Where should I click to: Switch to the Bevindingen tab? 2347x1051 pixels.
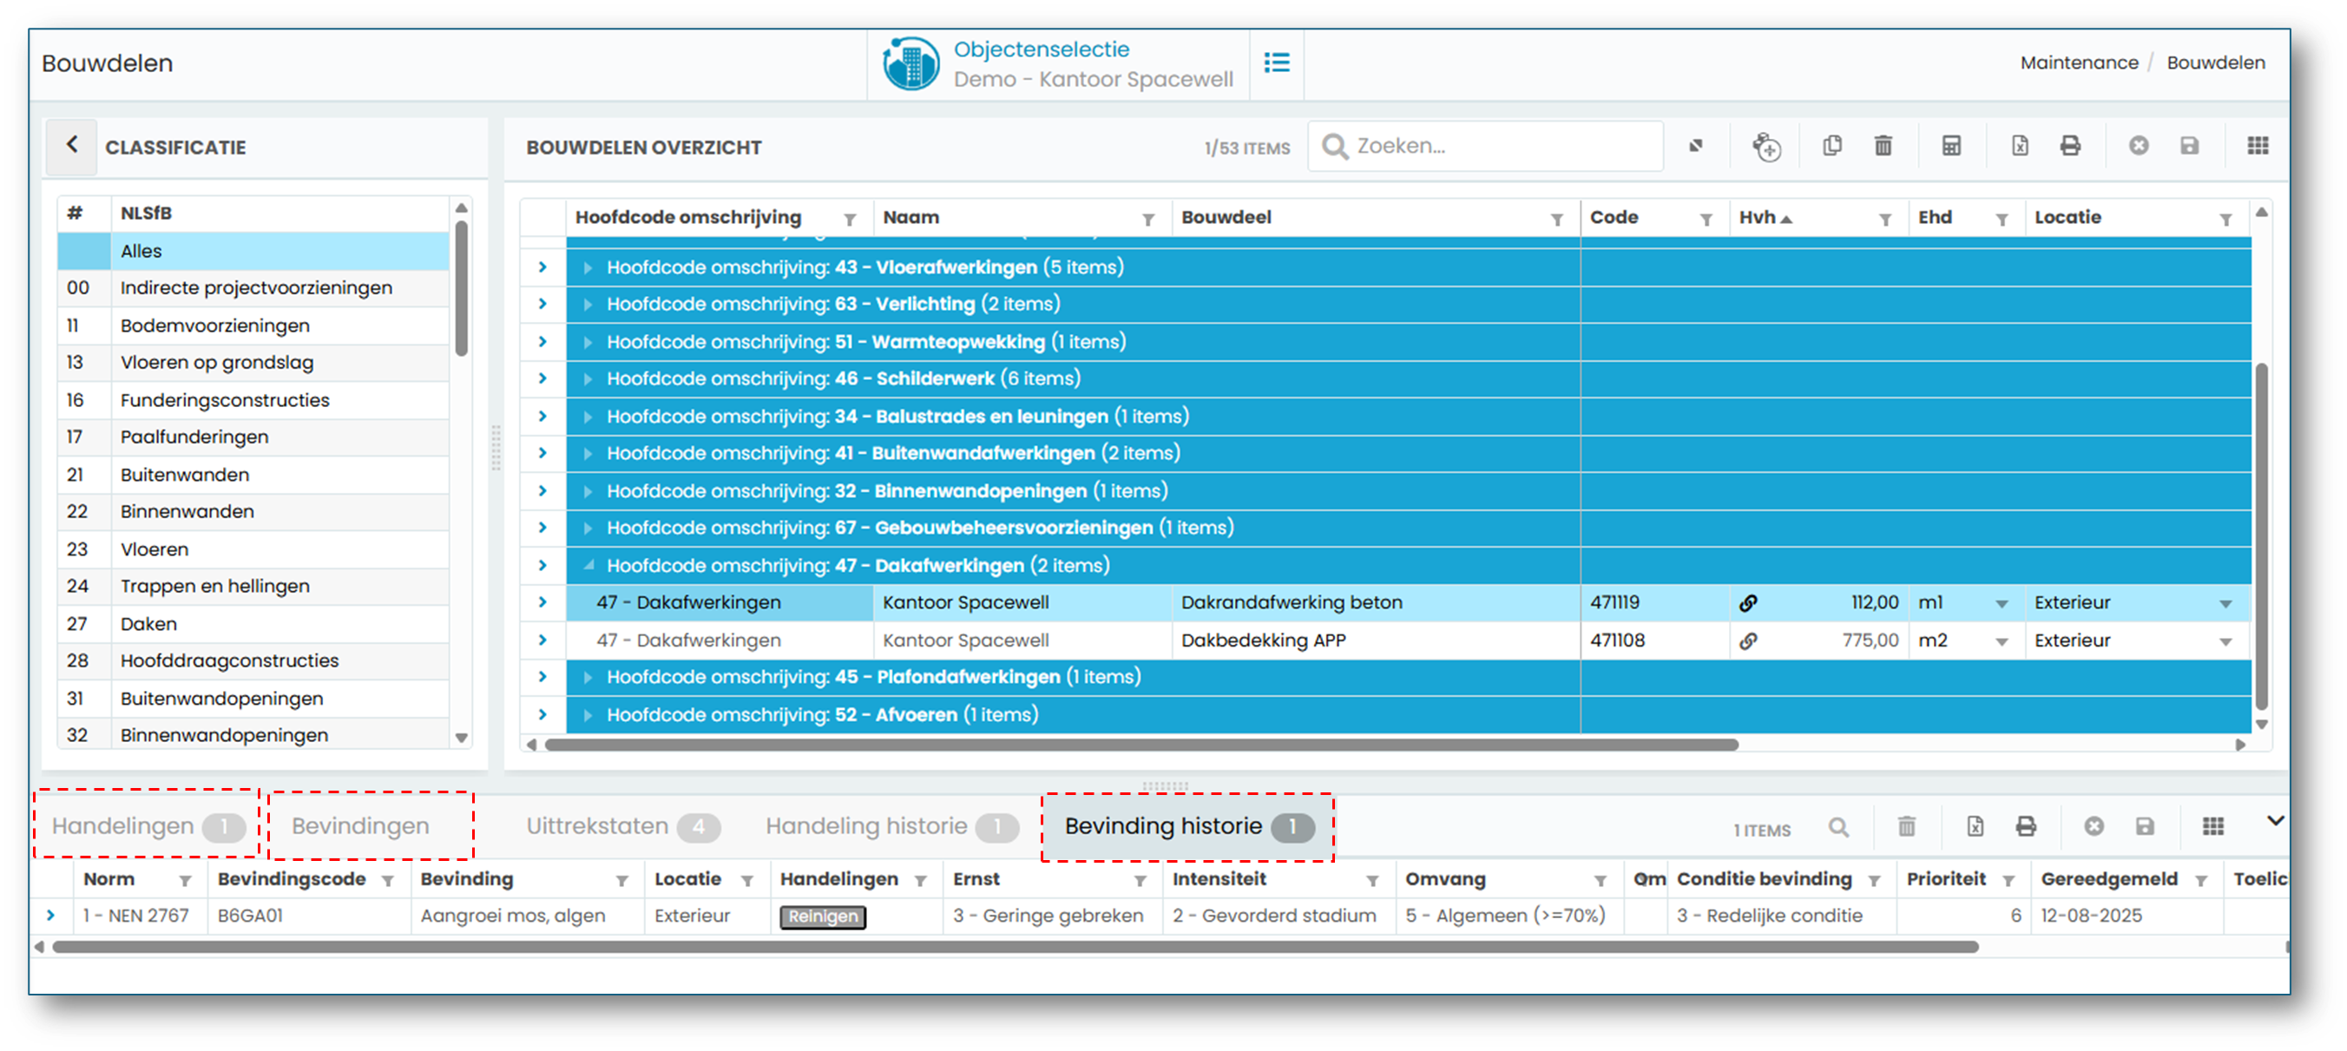click(360, 826)
